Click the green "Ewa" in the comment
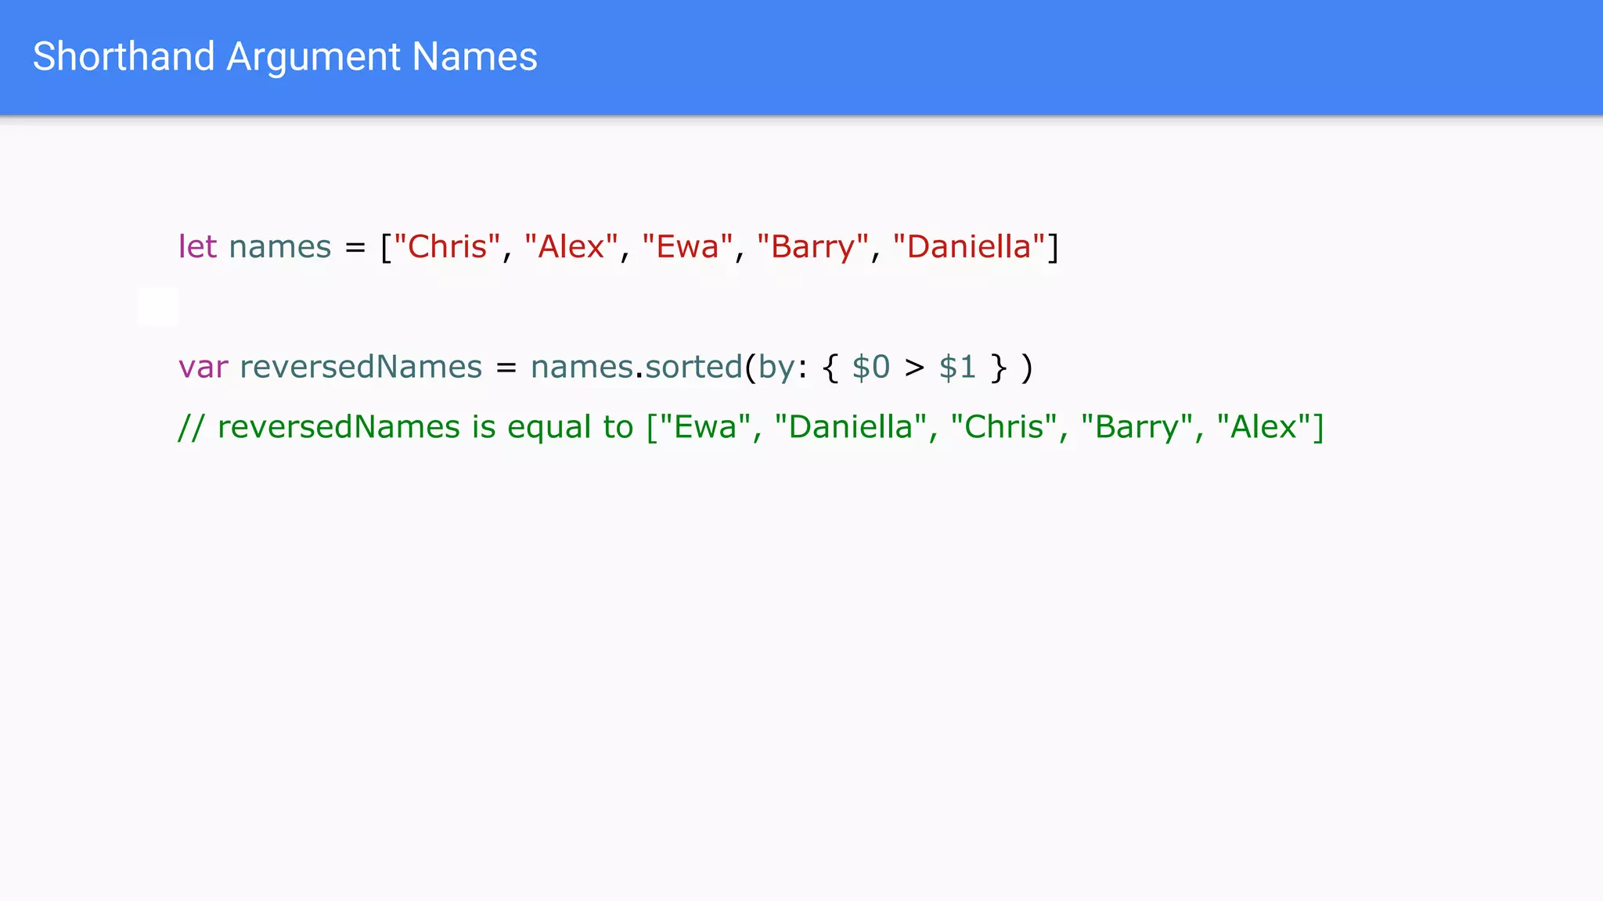1603x901 pixels. coord(705,427)
